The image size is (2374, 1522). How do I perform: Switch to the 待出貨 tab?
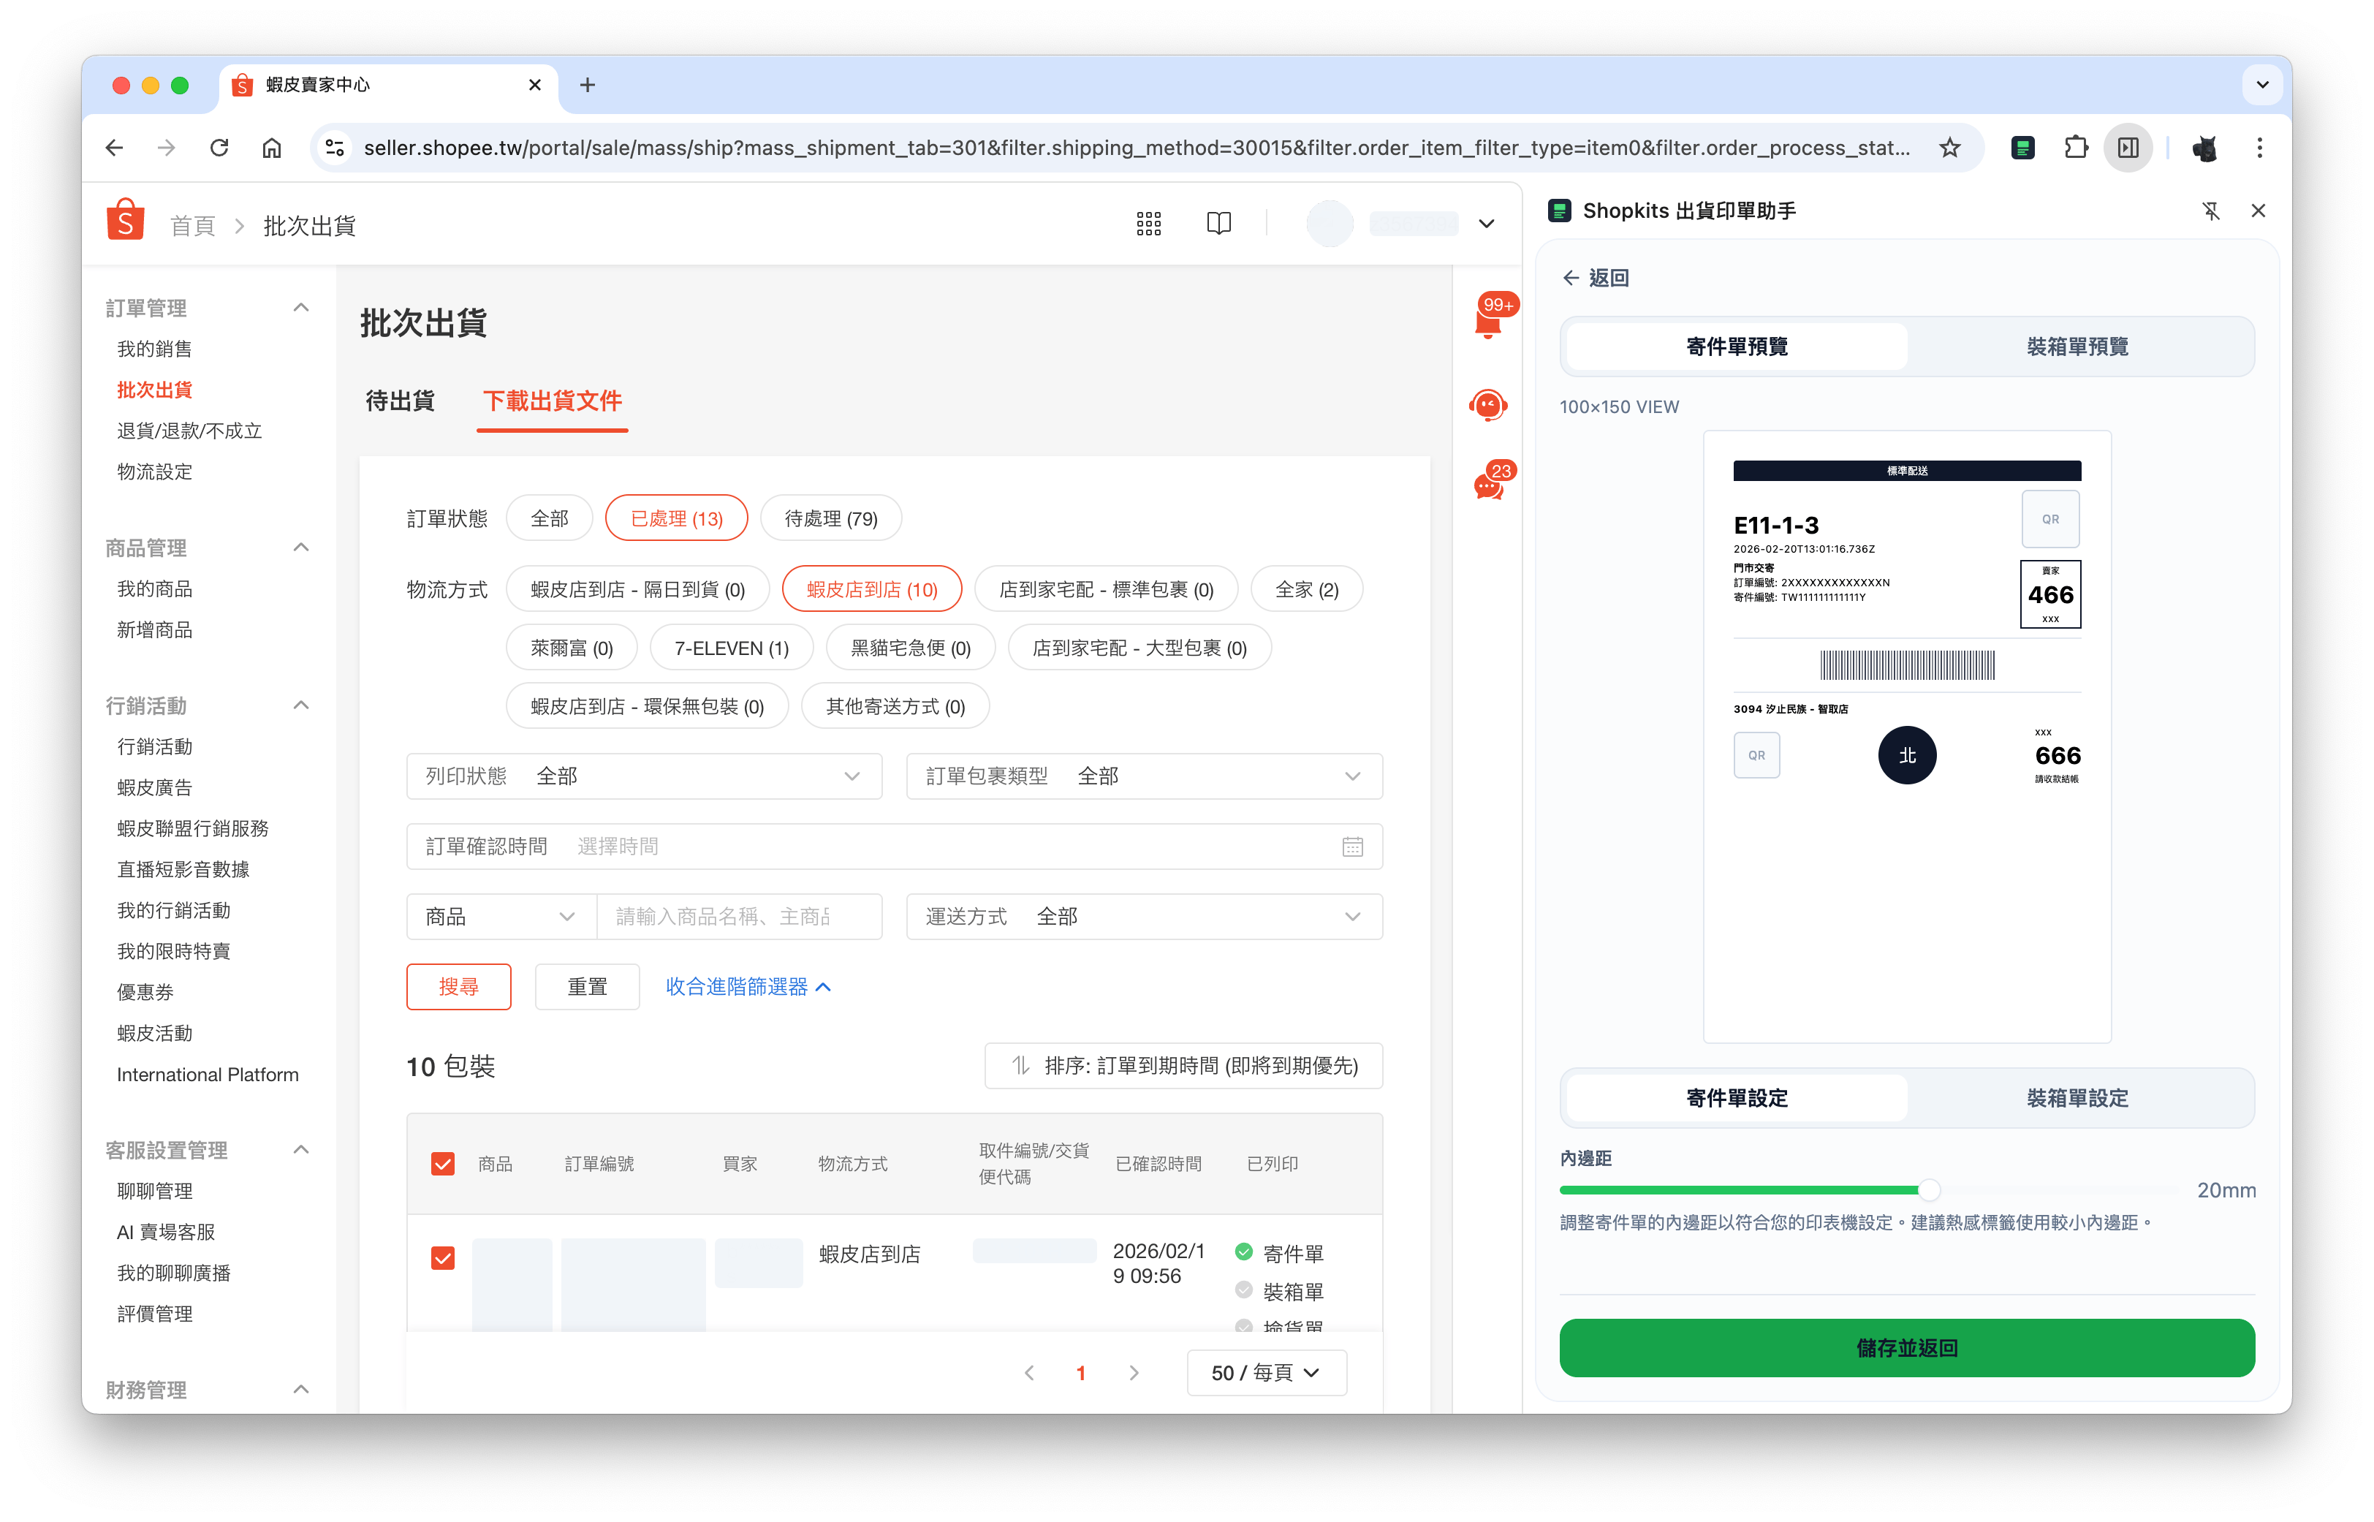tap(400, 401)
